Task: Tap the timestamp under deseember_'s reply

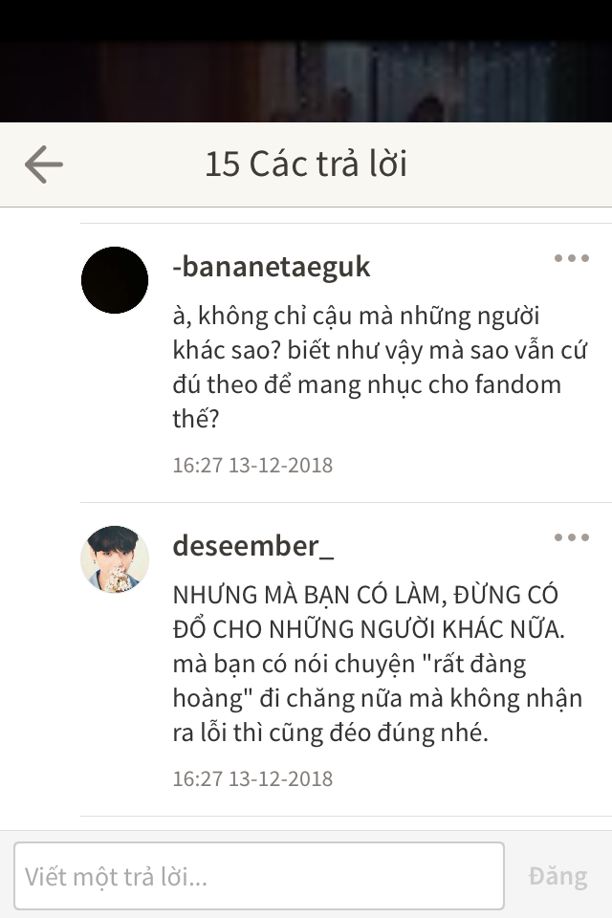Action: pyautogui.click(x=252, y=778)
